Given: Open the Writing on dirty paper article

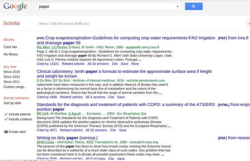Looking at the screenshot, I should tap(67, 138).
